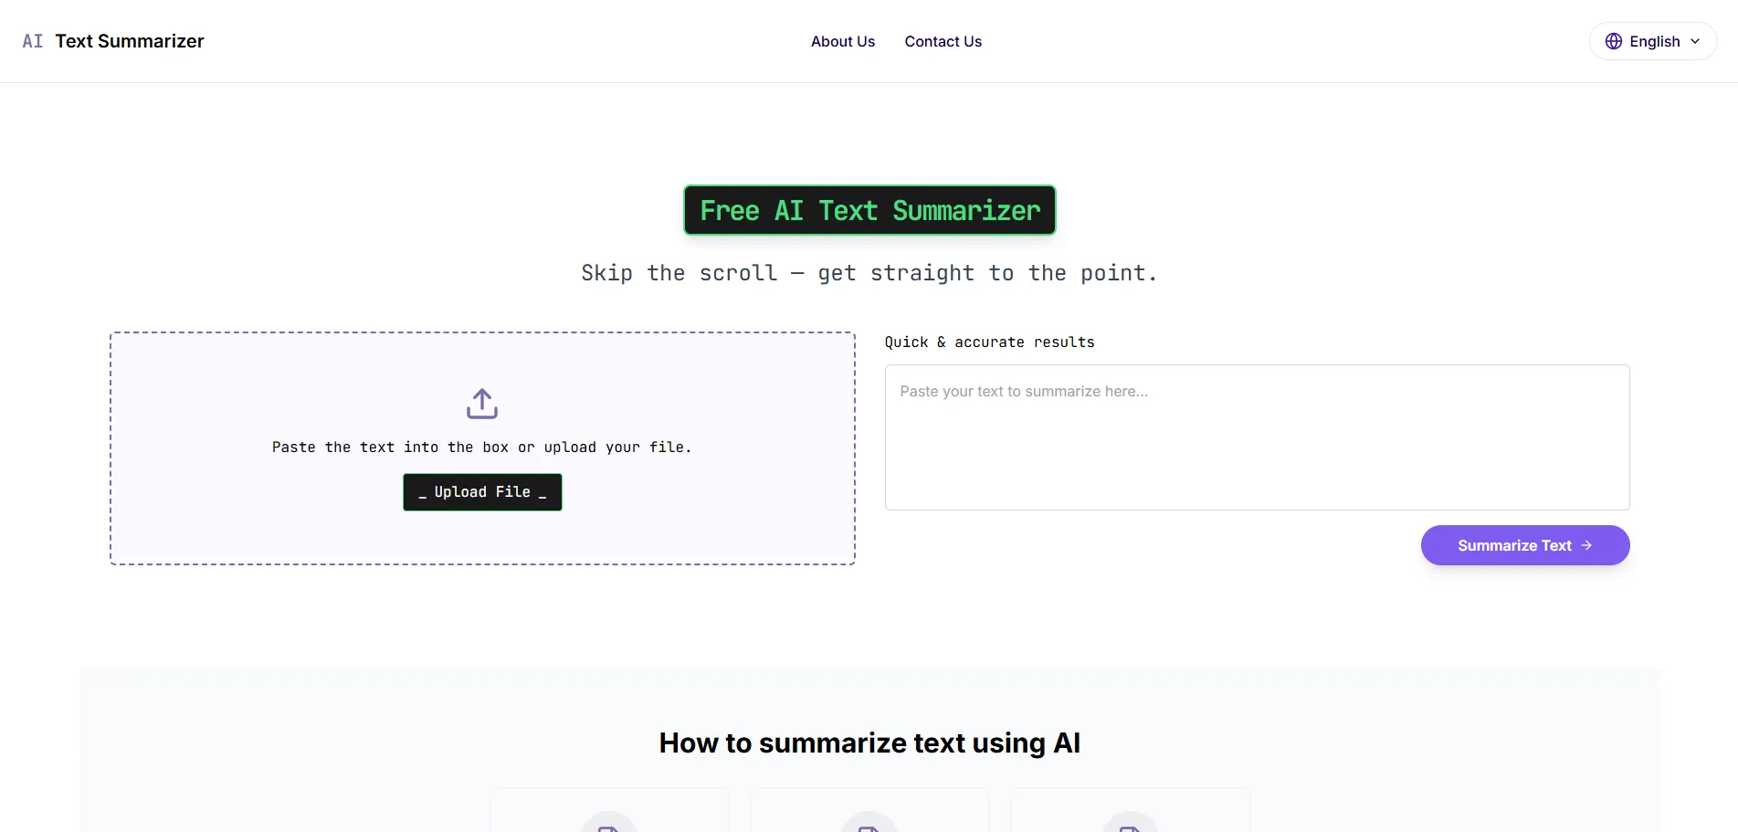Select the Quick & accurate results label
The height and width of the screenshot is (832, 1738).
[x=989, y=342]
